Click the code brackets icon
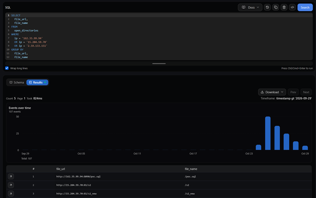 (x=292, y=7)
